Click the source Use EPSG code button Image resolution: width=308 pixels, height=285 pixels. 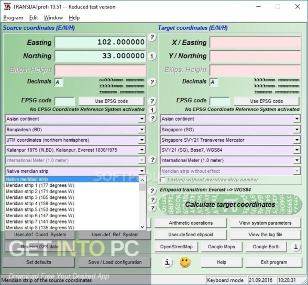112,101
